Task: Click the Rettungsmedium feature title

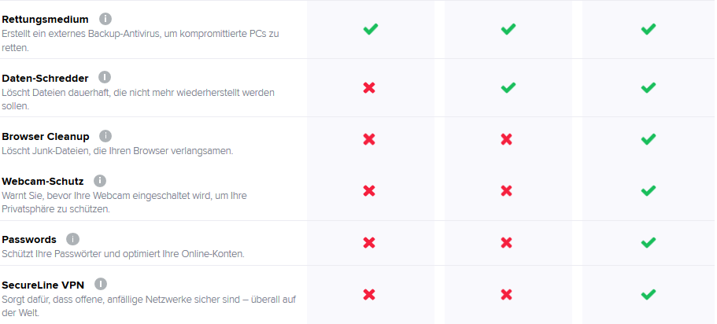Action: [x=45, y=18]
